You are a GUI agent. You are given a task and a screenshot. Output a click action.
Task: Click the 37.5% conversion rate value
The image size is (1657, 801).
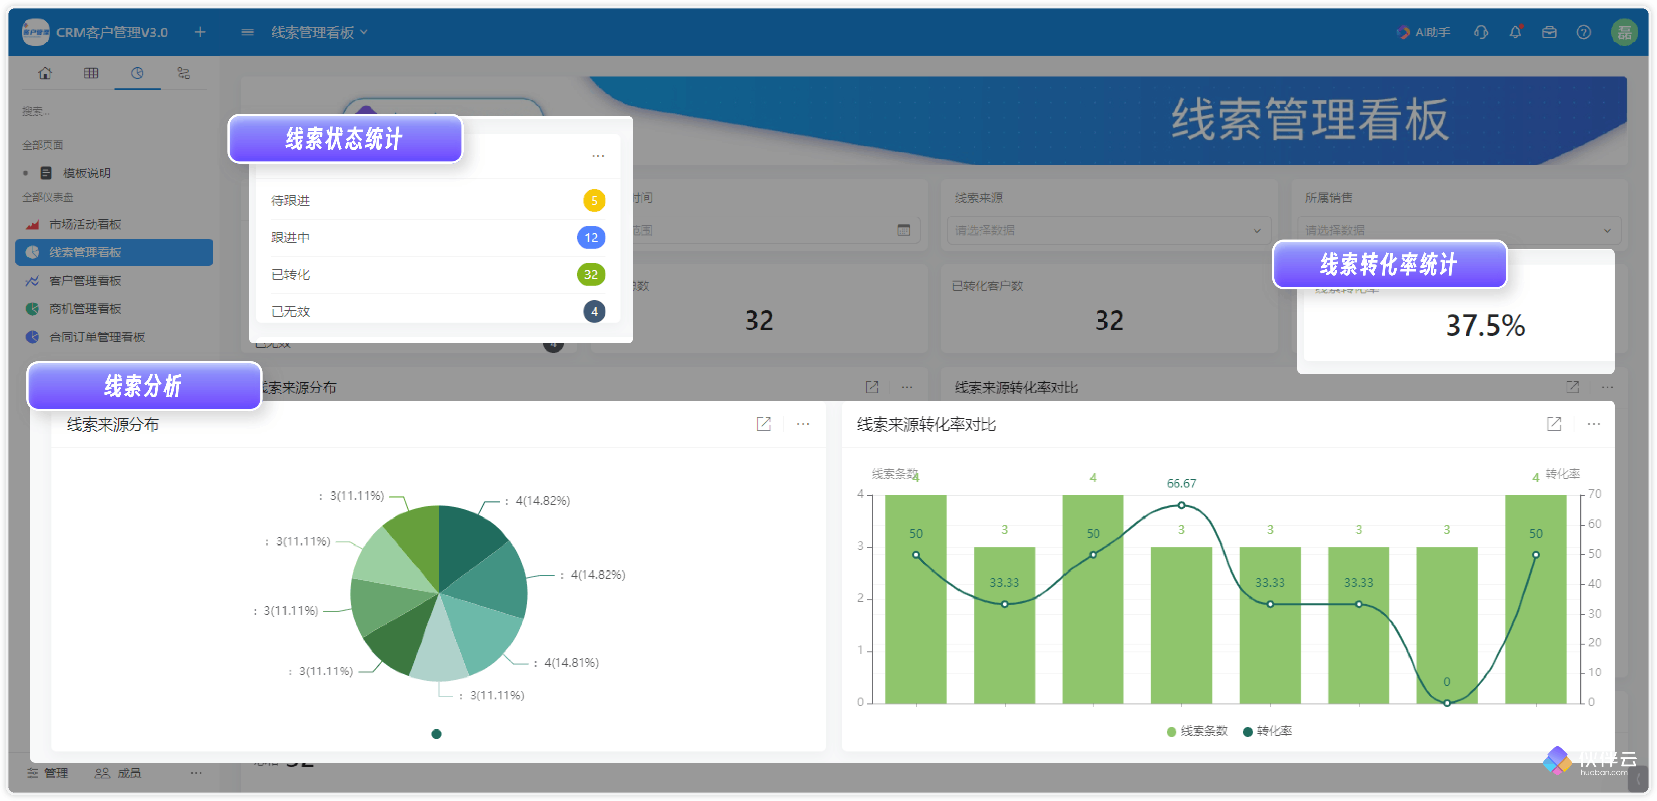point(1485,325)
